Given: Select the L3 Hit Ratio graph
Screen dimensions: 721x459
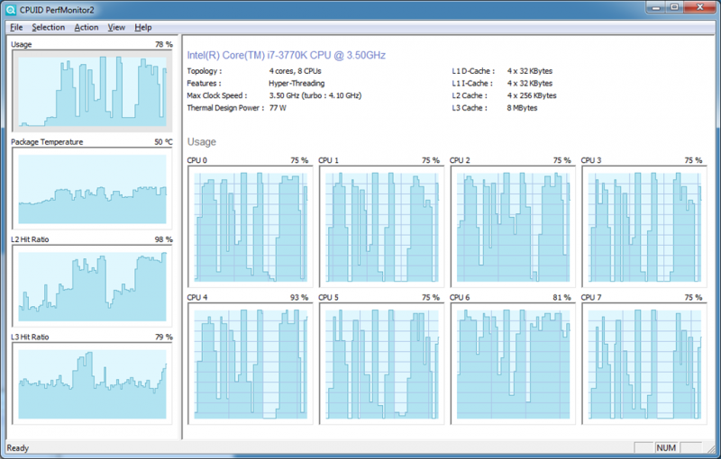Looking at the screenshot, I should click(x=92, y=382).
